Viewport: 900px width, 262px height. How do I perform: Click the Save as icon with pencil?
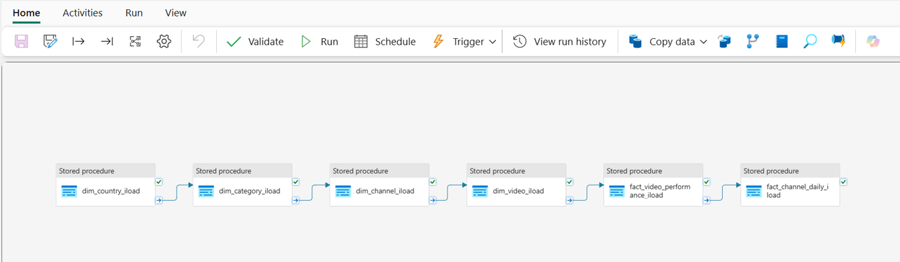point(50,41)
